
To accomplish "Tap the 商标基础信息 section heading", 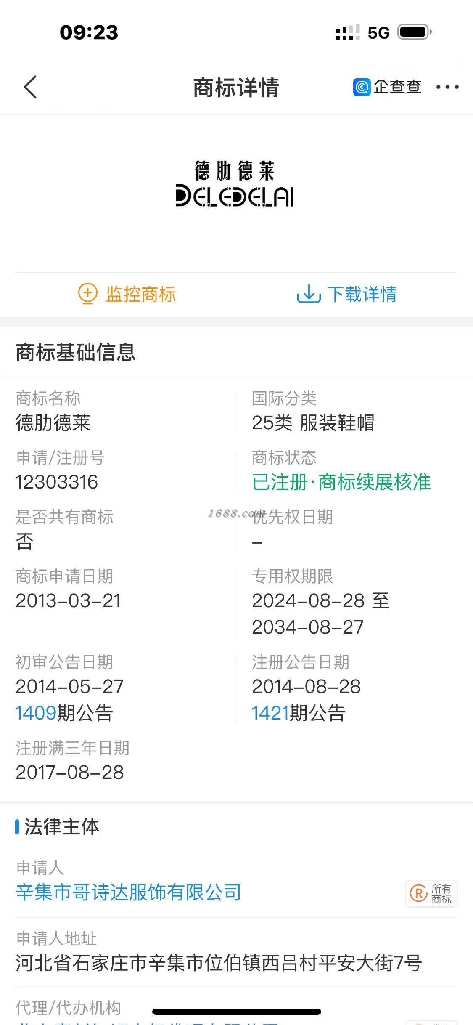I will 76,352.
